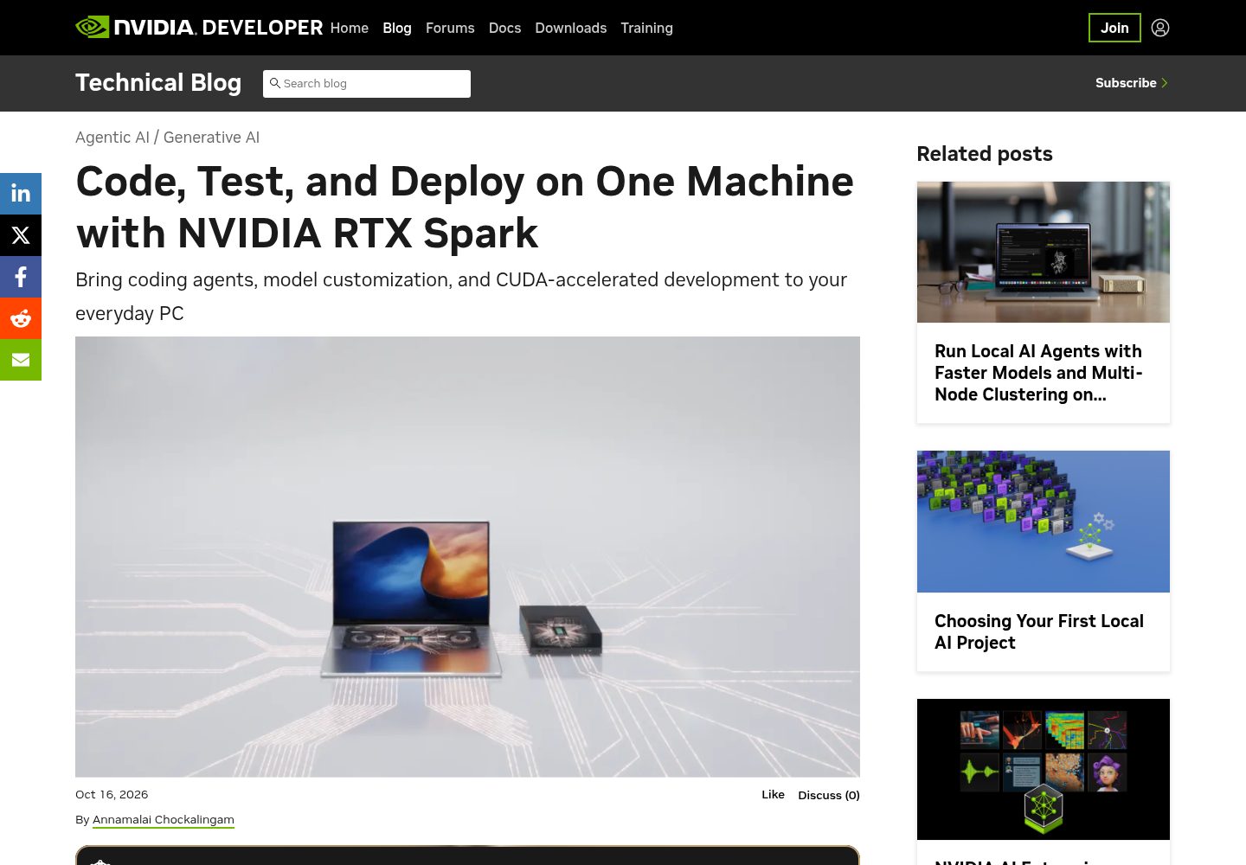This screenshot has height=865, width=1246.
Task: Open Docs in top navigation
Action: tap(504, 28)
